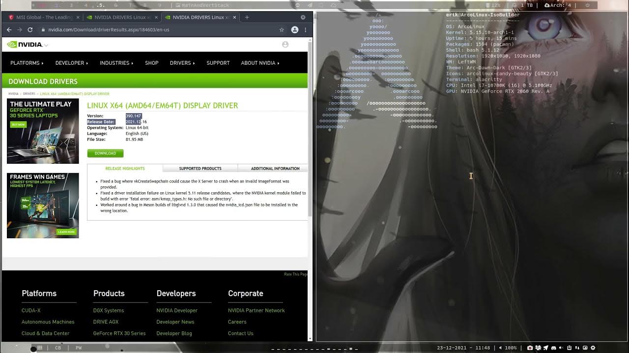Viewport: 629px width, 353px height.
Task: Click the picture tray icon
Action: [585, 348]
